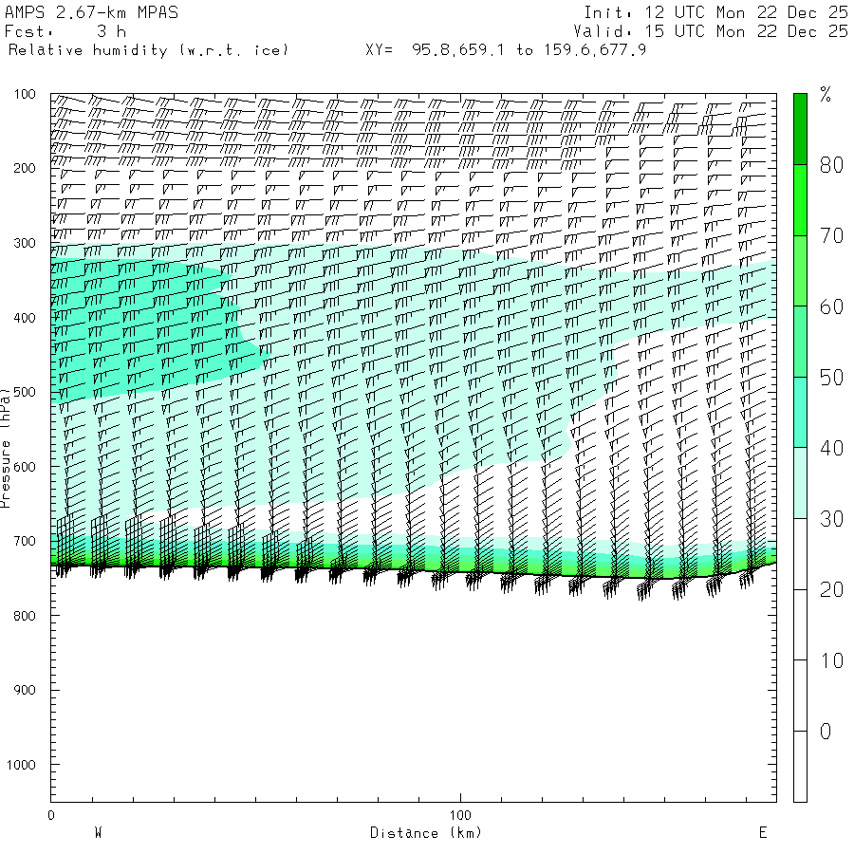
Task: Click the colorbar label 20
Action: pyautogui.click(x=831, y=590)
